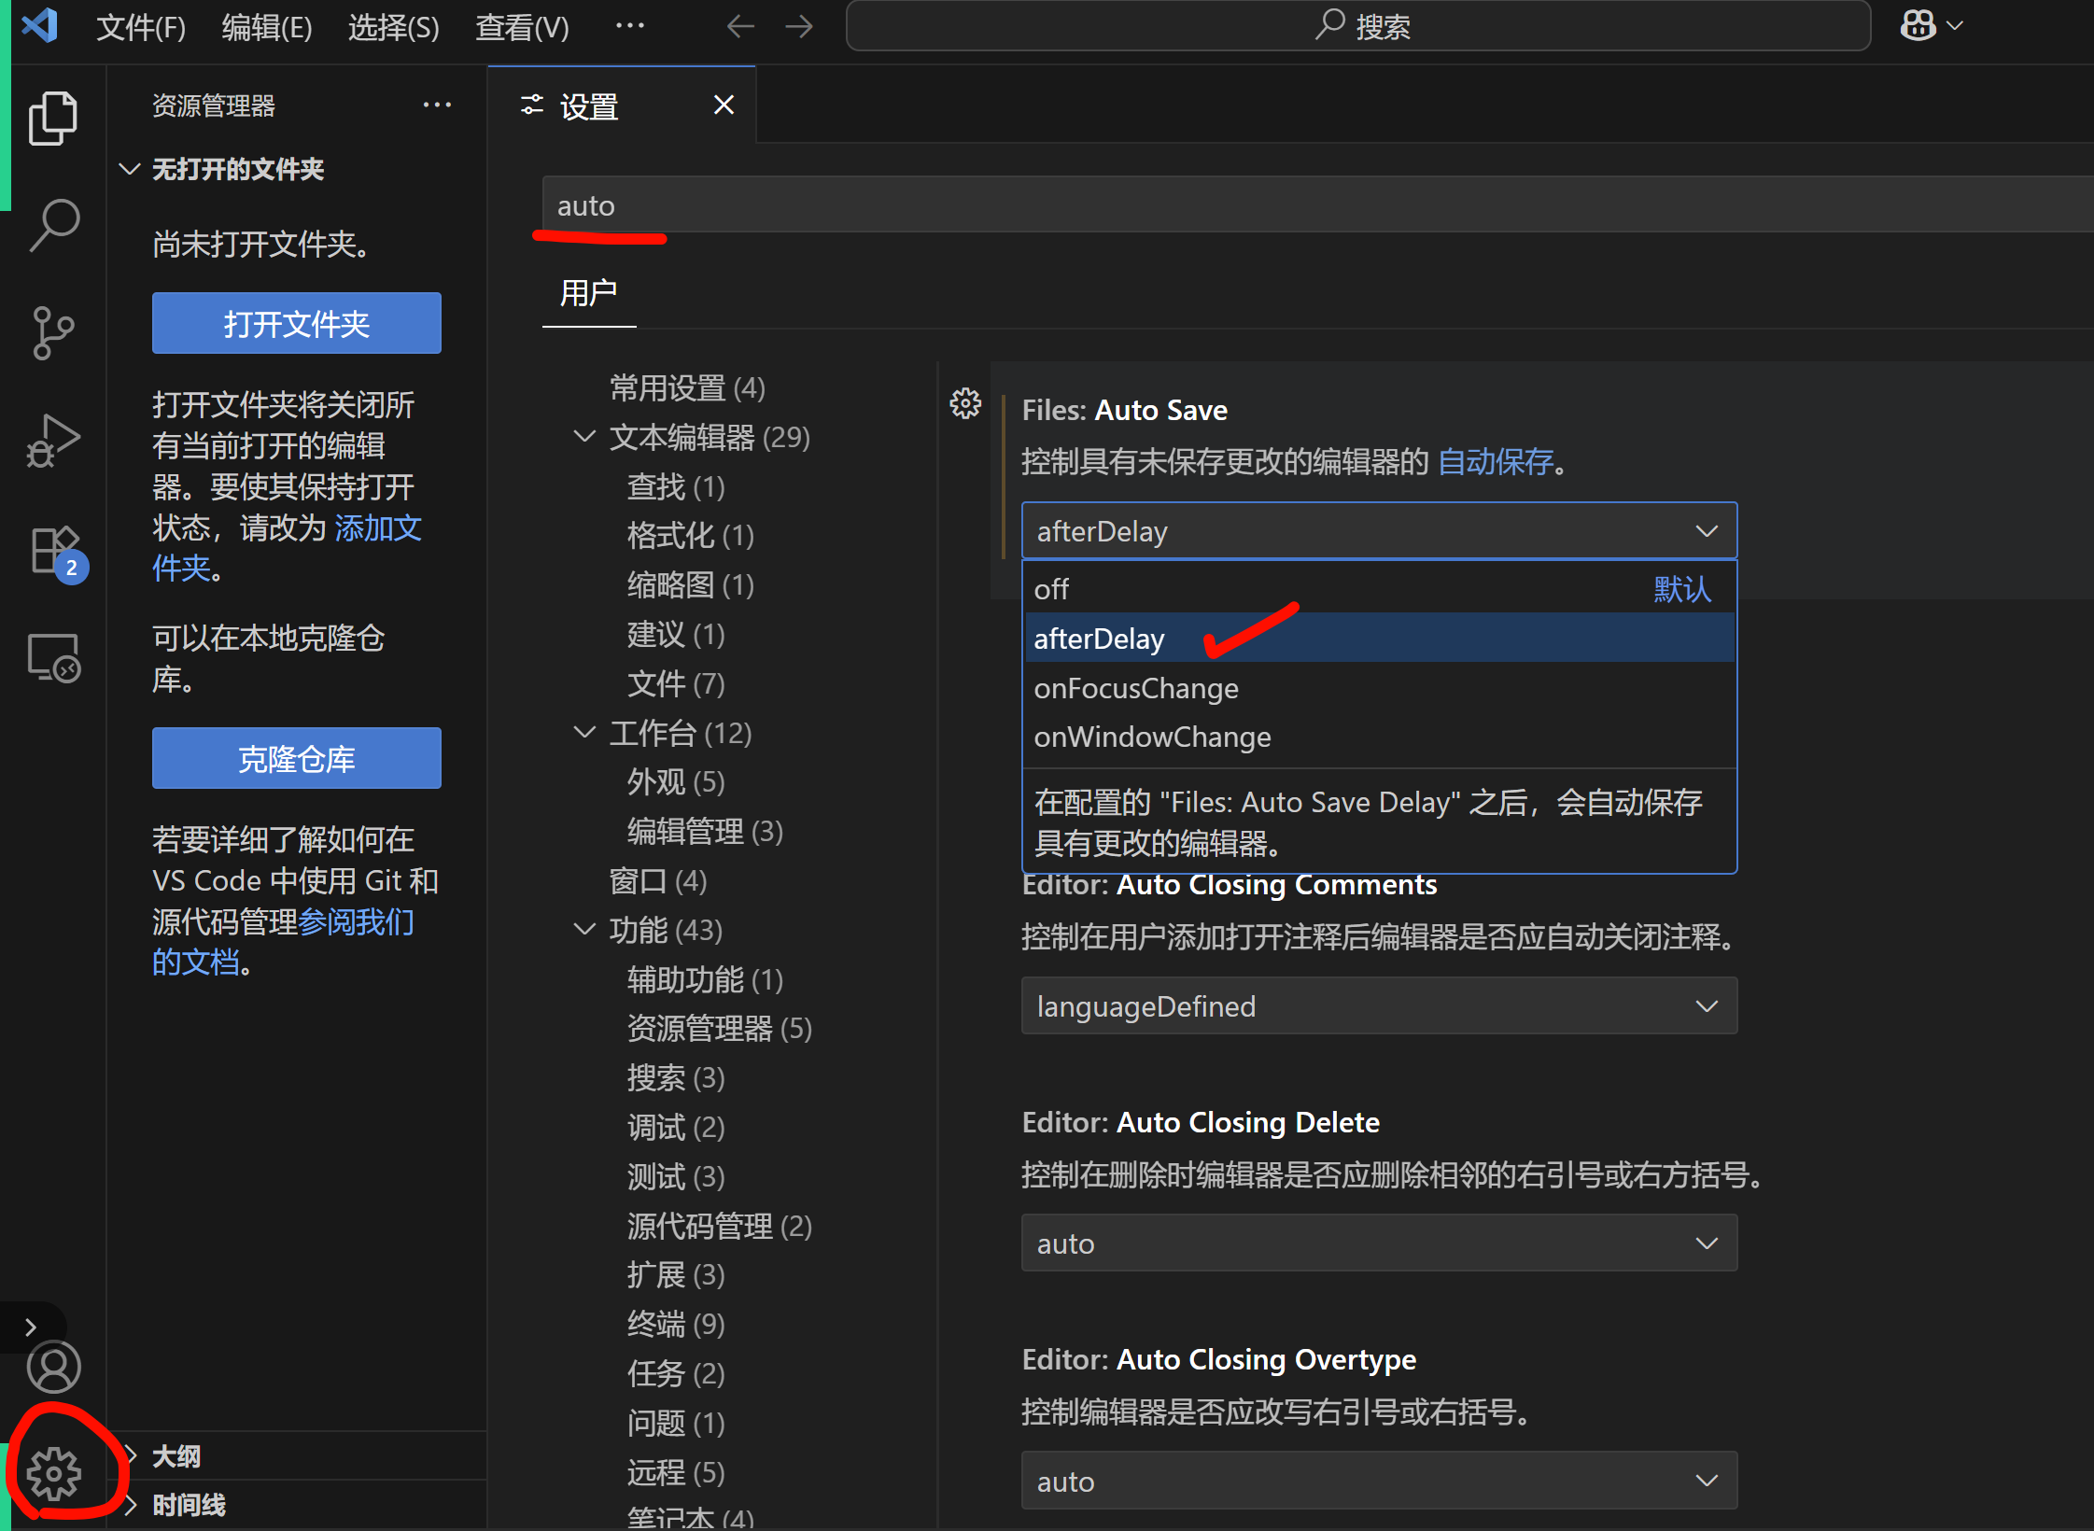
Task: Open the Explorer view in activity bar
Action: pyautogui.click(x=53, y=118)
